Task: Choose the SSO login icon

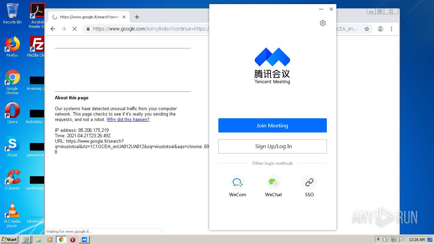Action: [309, 182]
